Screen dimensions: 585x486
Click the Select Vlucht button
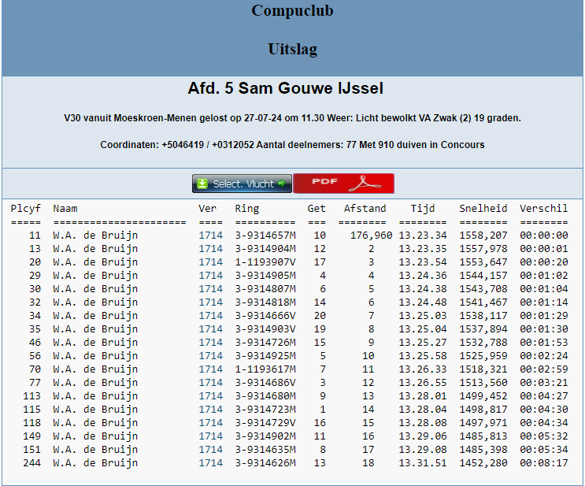(x=242, y=184)
